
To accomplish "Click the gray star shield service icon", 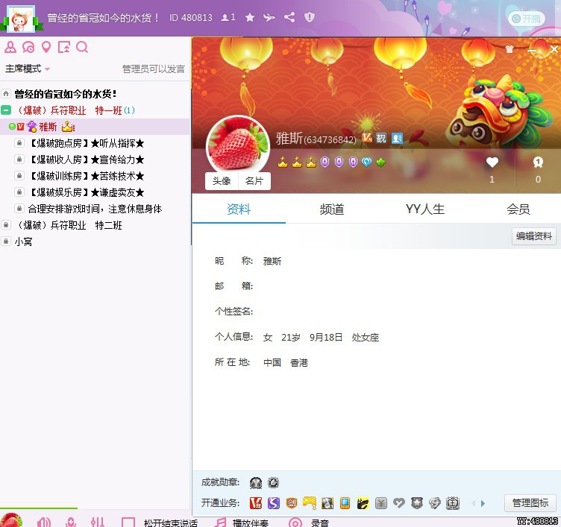I will [x=417, y=503].
